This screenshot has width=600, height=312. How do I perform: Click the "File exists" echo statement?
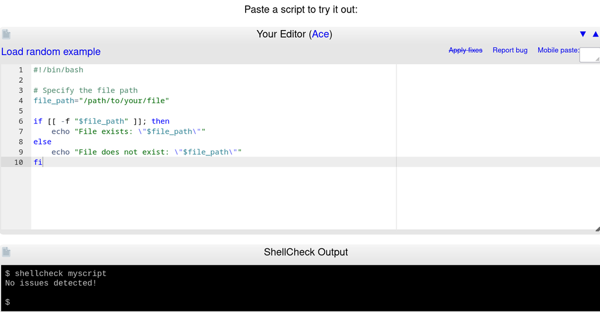132,131
